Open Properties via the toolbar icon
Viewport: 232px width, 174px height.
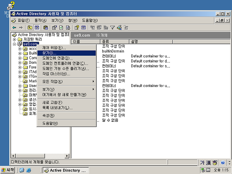point(54,27)
